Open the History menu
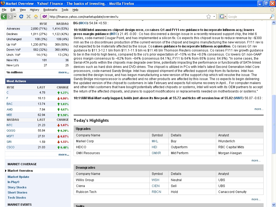Screen dimensions: 276x207 (x=34, y=10)
